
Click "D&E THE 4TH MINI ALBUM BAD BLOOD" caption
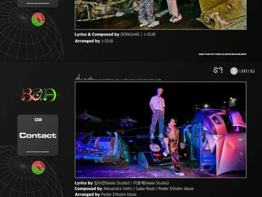click(x=222, y=54)
